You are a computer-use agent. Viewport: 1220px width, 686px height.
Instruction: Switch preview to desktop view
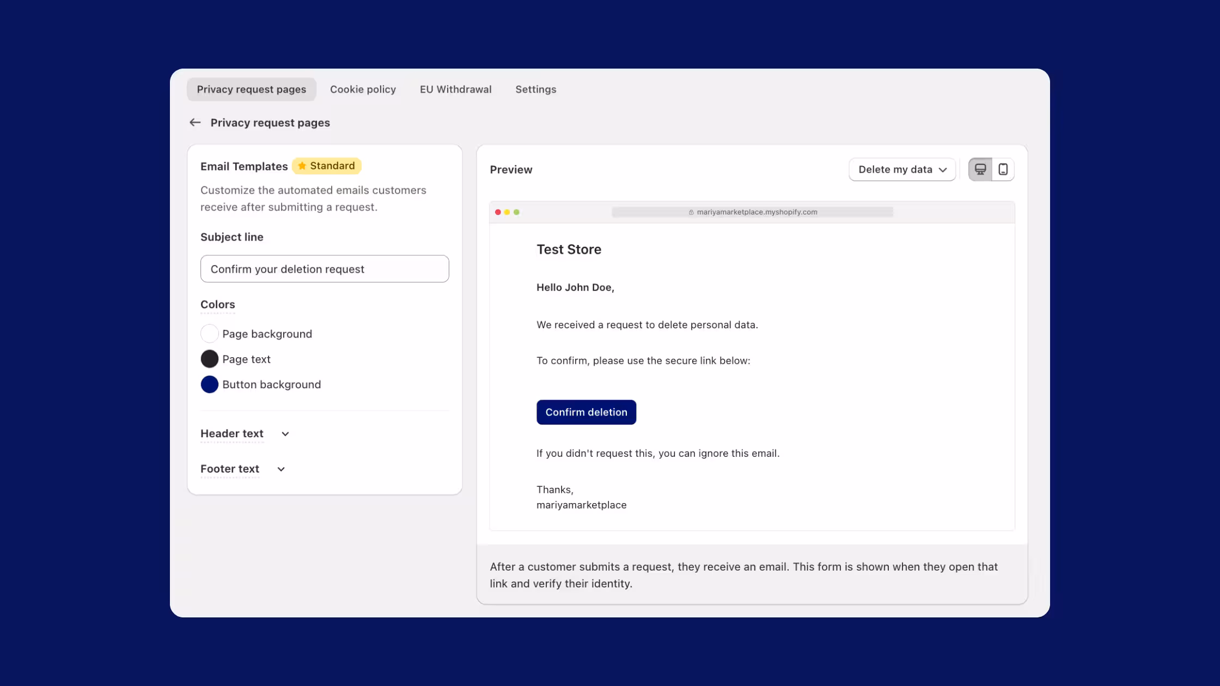coord(980,169)
